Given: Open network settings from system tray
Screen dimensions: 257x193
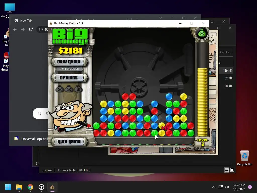Looking at the screenshot, I should pyautogui.click(x=220, y=187).
